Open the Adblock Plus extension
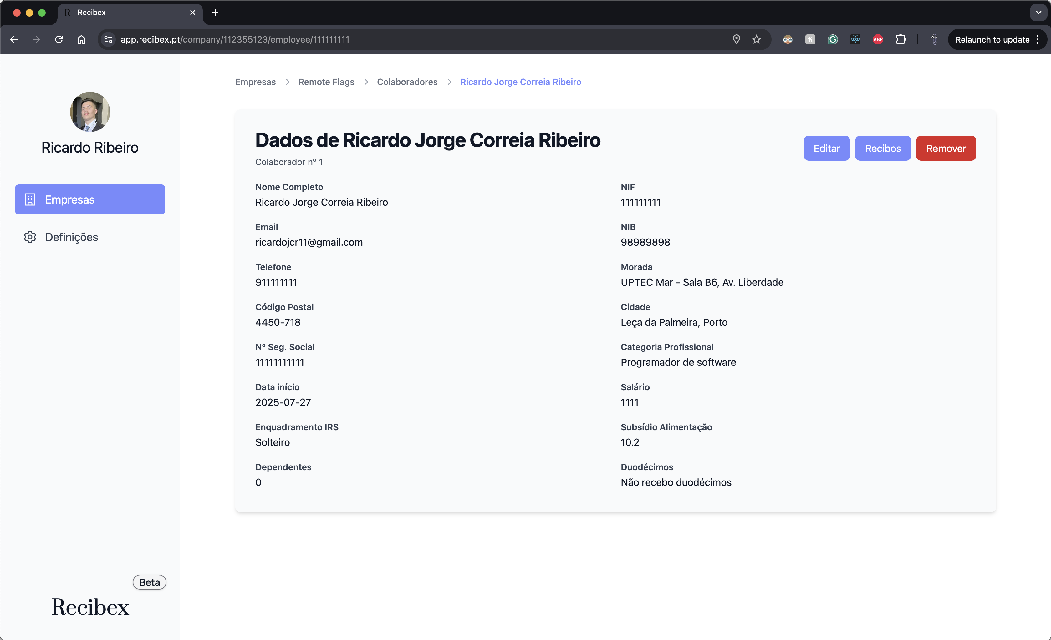Image resolution: width=1051 pixels, height=640 pixels. [878, 40]
